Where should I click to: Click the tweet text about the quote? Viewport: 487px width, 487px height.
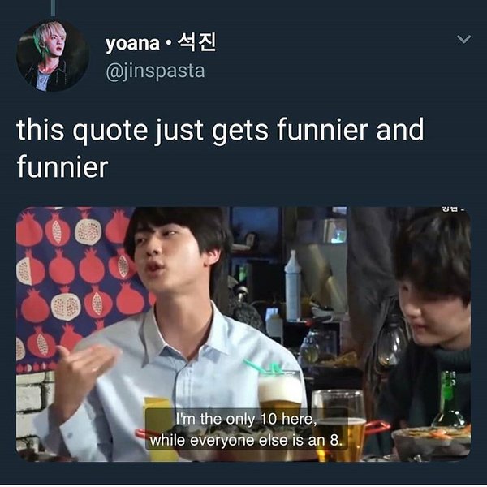220,149
